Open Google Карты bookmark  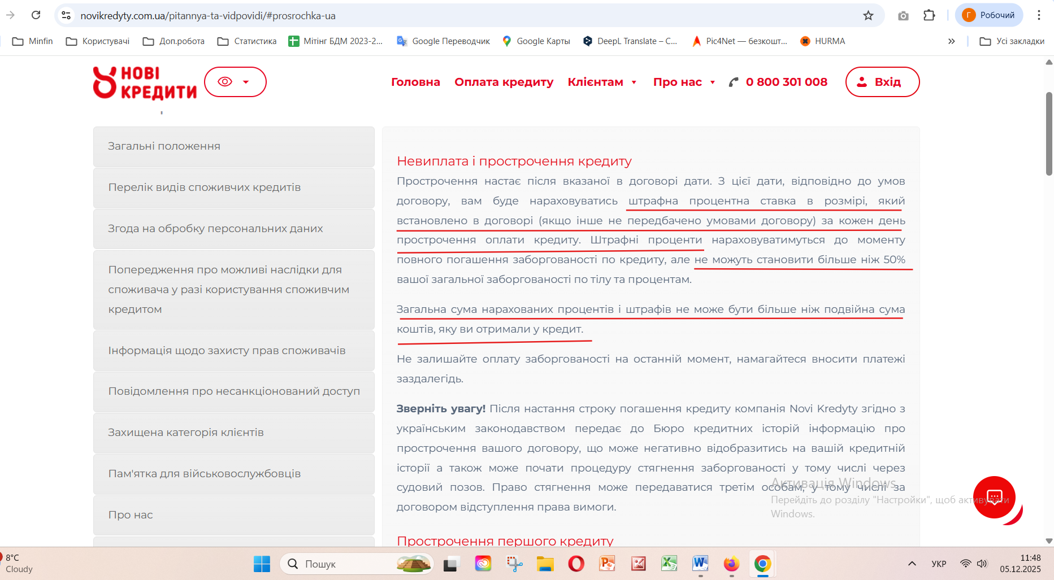coord(536,41)
